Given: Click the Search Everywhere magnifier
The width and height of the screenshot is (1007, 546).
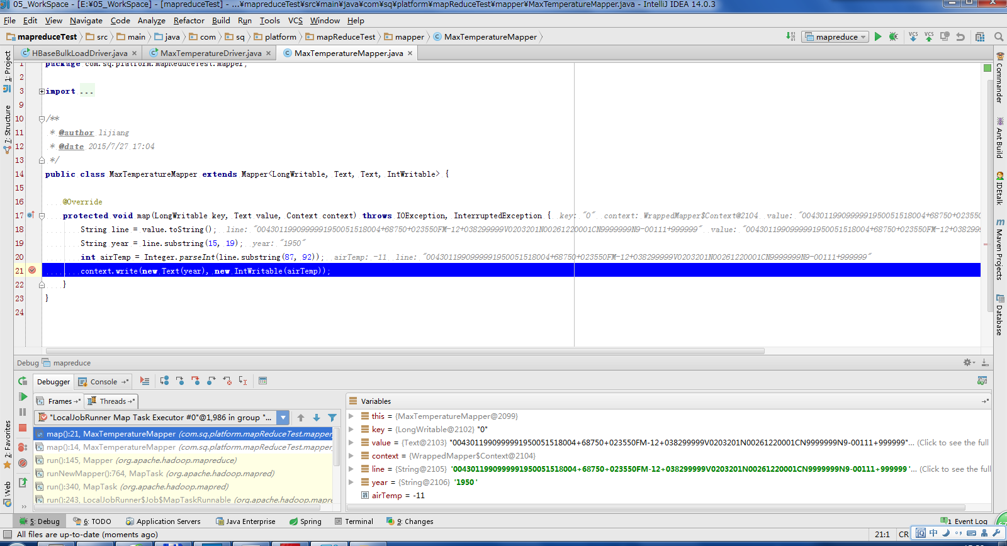Looking at the screenshot, I should (x=998, y=36).
